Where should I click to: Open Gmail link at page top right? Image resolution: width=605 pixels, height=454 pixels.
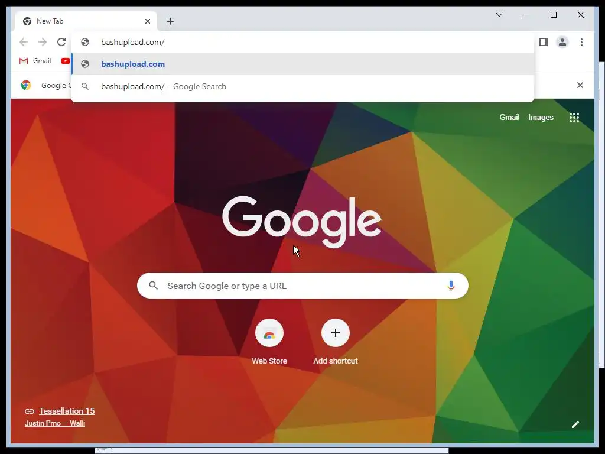tap(509, 118)
